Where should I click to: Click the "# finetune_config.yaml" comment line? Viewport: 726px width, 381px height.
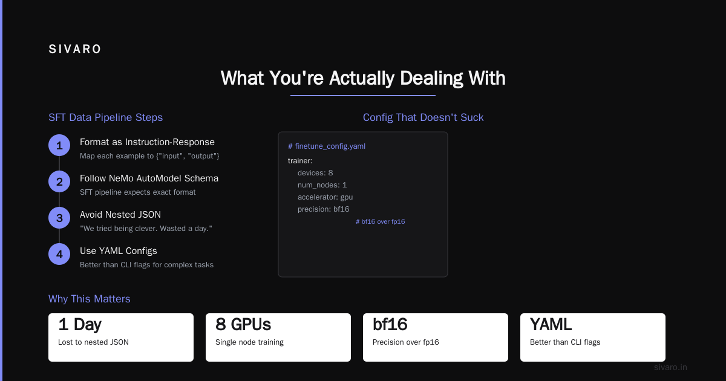(x=327, y=146)
